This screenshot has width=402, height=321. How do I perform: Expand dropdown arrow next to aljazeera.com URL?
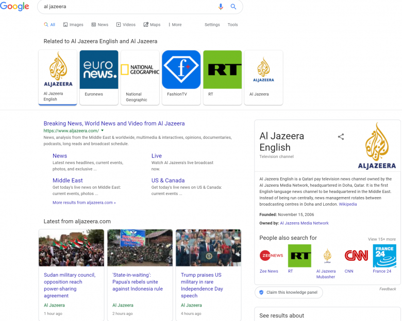tap(102, 131)
